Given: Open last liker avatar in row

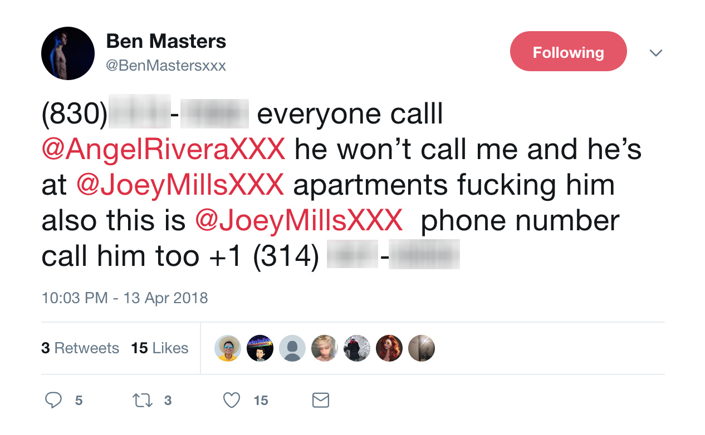Looking at the screenshot, I should click(422, 348).
